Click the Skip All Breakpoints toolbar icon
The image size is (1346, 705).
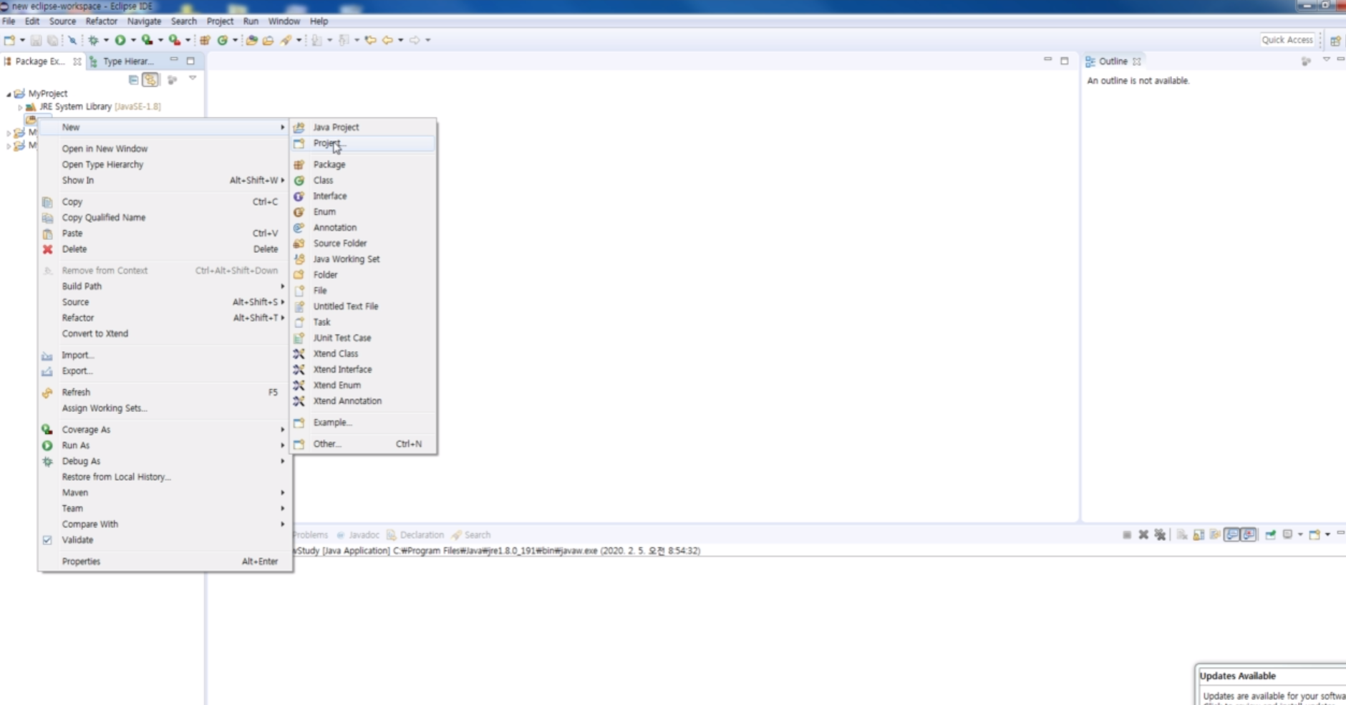point(72,40)
